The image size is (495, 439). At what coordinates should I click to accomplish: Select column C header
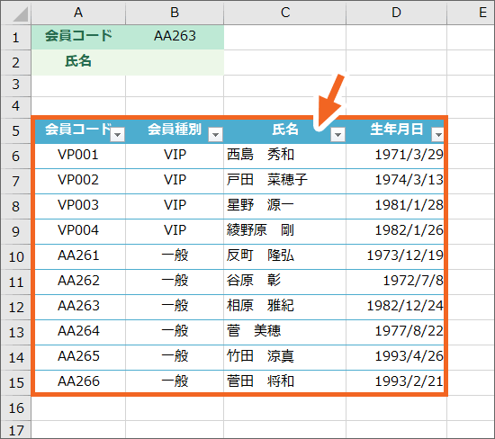285,13
